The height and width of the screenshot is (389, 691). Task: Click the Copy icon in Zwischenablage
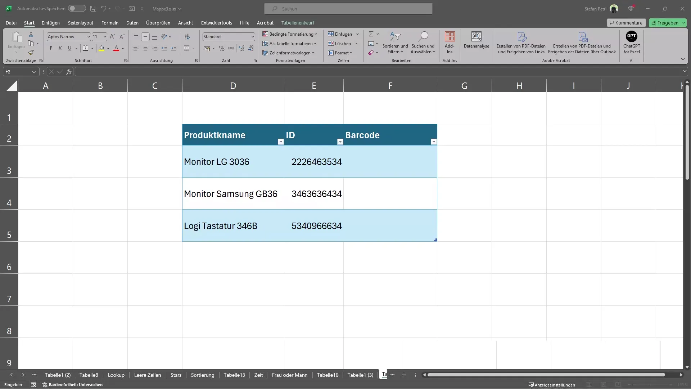coord(31,44)
